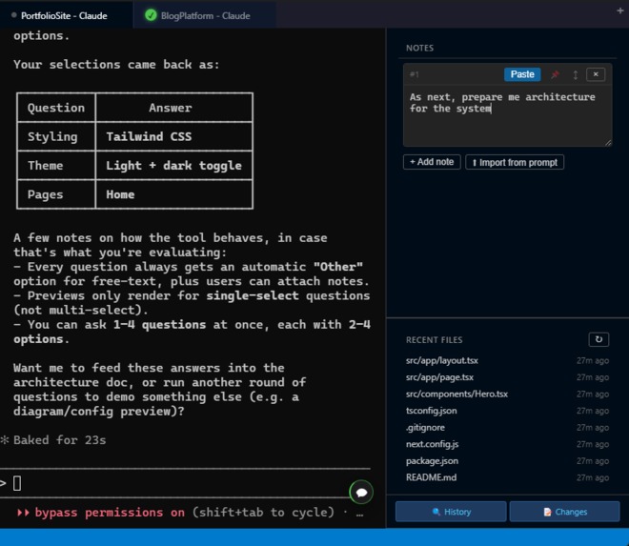This screenshot has width=629, height=546.
Task: Open the History panel button
Action: tap(451, 512)
